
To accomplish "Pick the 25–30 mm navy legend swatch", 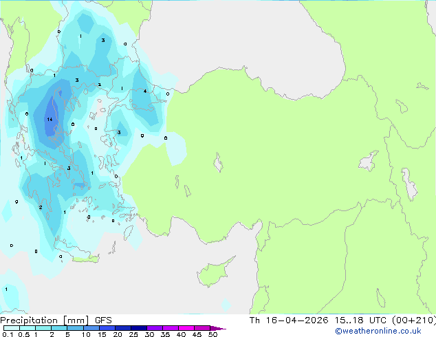I will pos(139,328).
